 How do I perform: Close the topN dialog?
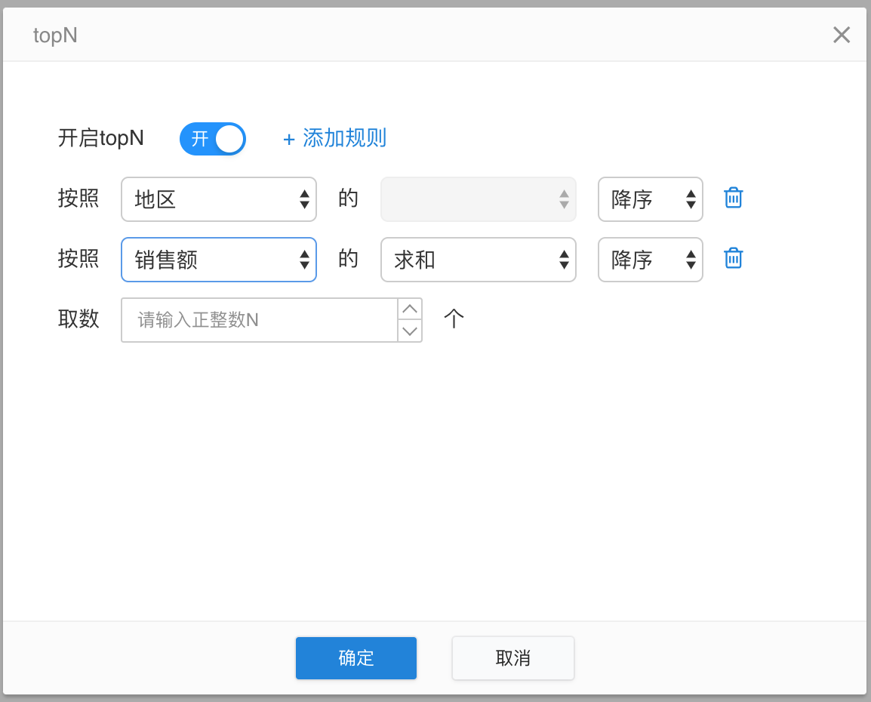pos(841,35)
